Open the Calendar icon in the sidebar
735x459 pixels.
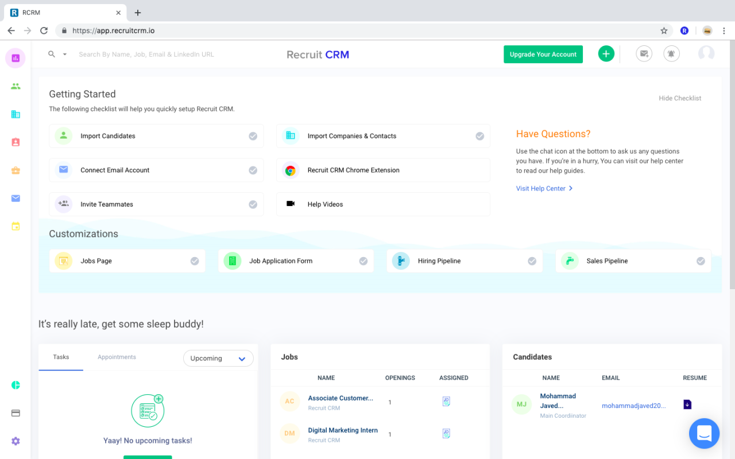pyautogui.click(x=15, y=226)
